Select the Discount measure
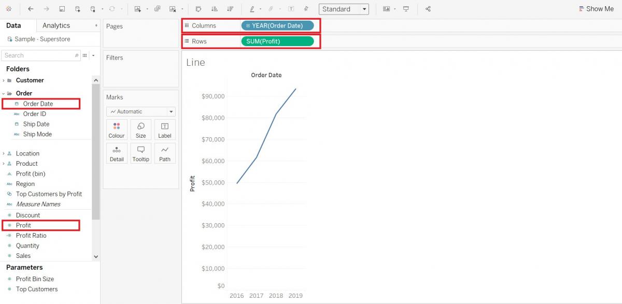The height and width of the screenshot is (304, 622). coord(28,215)
